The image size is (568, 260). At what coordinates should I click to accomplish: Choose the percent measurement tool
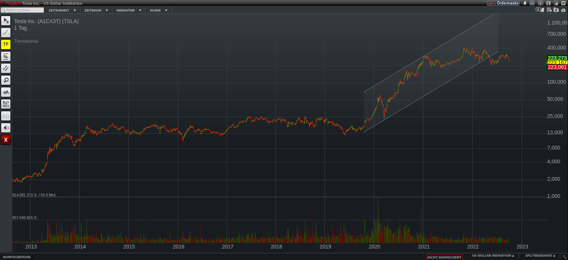[6, 56]
